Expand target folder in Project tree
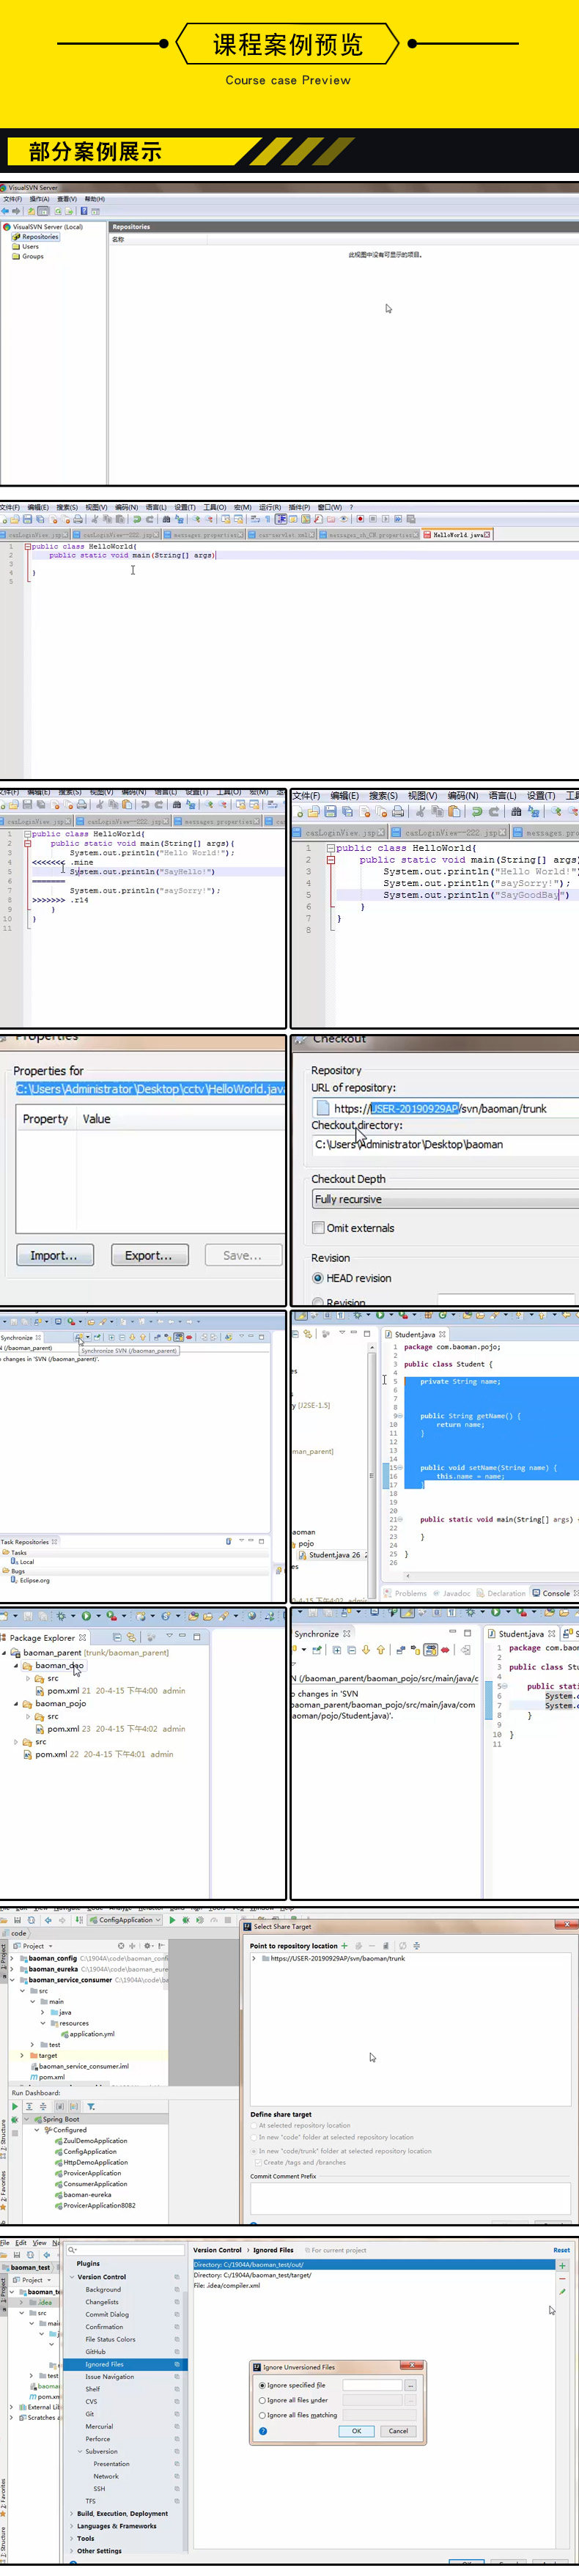The image size is (579, 2576). pyautogui.click(x=23, y=2055)
